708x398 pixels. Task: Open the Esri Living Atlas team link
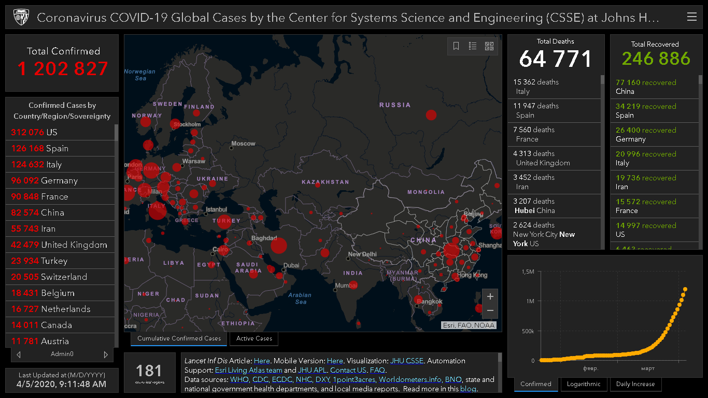click(248, 370)
